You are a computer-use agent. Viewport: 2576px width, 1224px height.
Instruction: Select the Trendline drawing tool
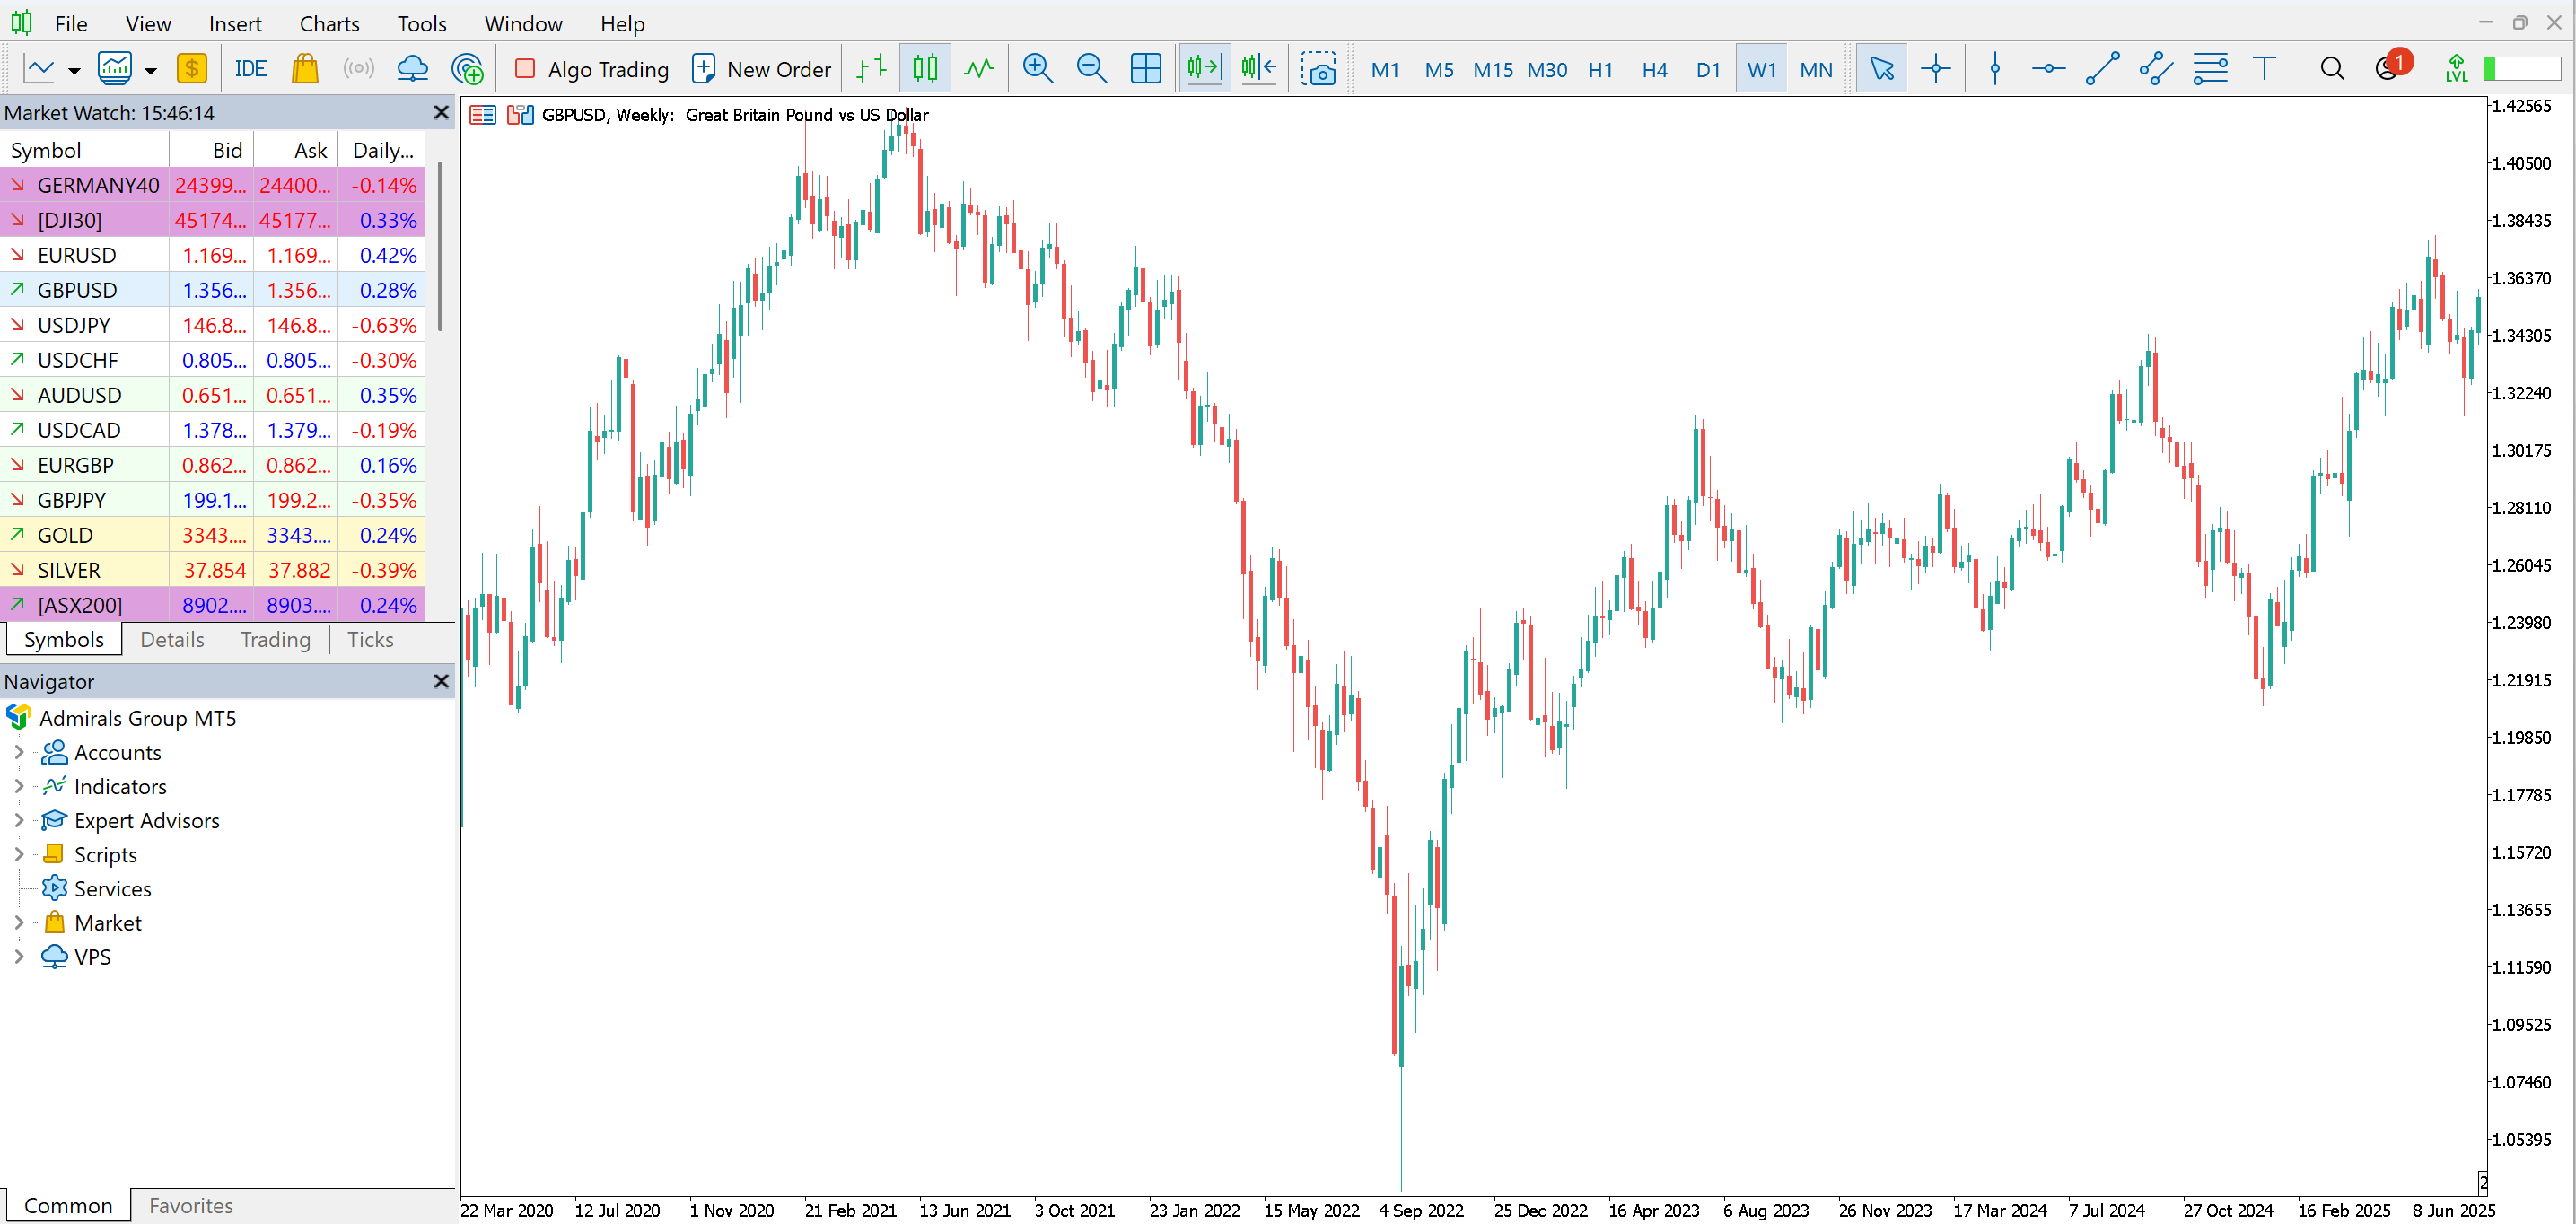click(2102, 69)
